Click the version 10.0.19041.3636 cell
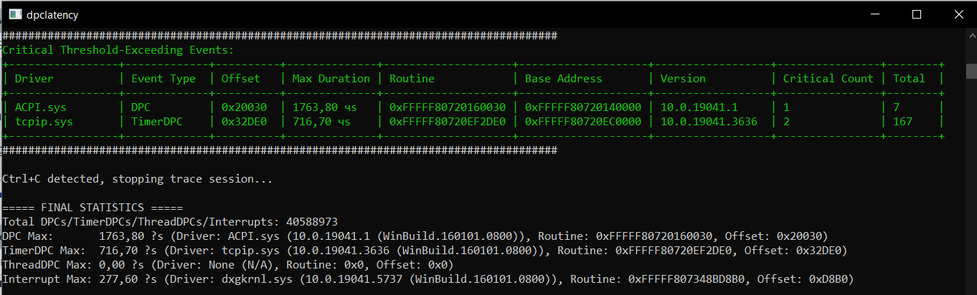The height and width of the screenshot is (295, 977). pyautogui.click(x=709, y=122)
